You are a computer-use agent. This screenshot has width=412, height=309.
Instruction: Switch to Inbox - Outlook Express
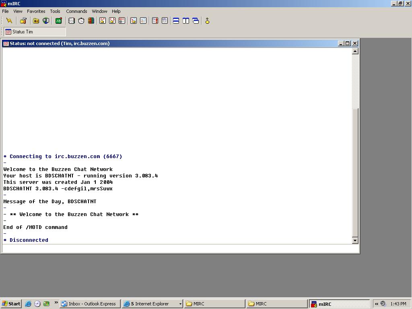[90, 304]
